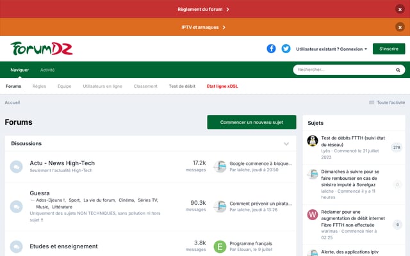The image size is (410, 256).
Task: Open the Règlement du forum announcement link
Action: click(x=203, y=10)
